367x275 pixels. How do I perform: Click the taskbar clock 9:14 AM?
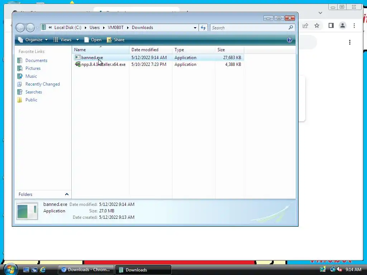pyautogui.click(x=353, y=270)
